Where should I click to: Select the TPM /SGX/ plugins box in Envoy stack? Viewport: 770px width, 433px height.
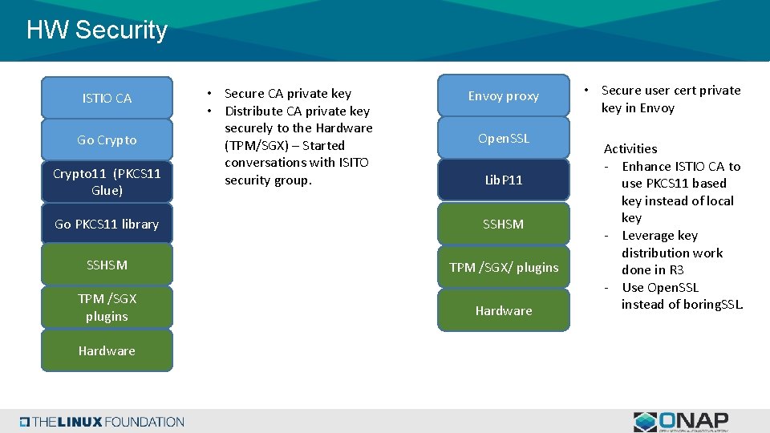click(504, 267)
